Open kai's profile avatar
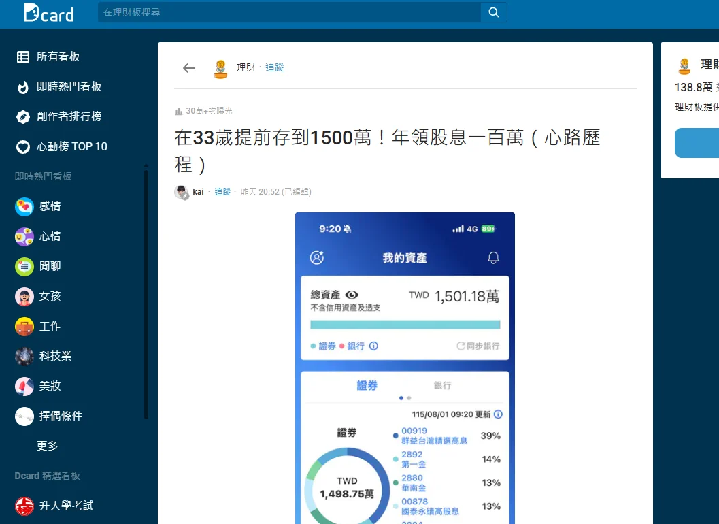 coord(182,192)
